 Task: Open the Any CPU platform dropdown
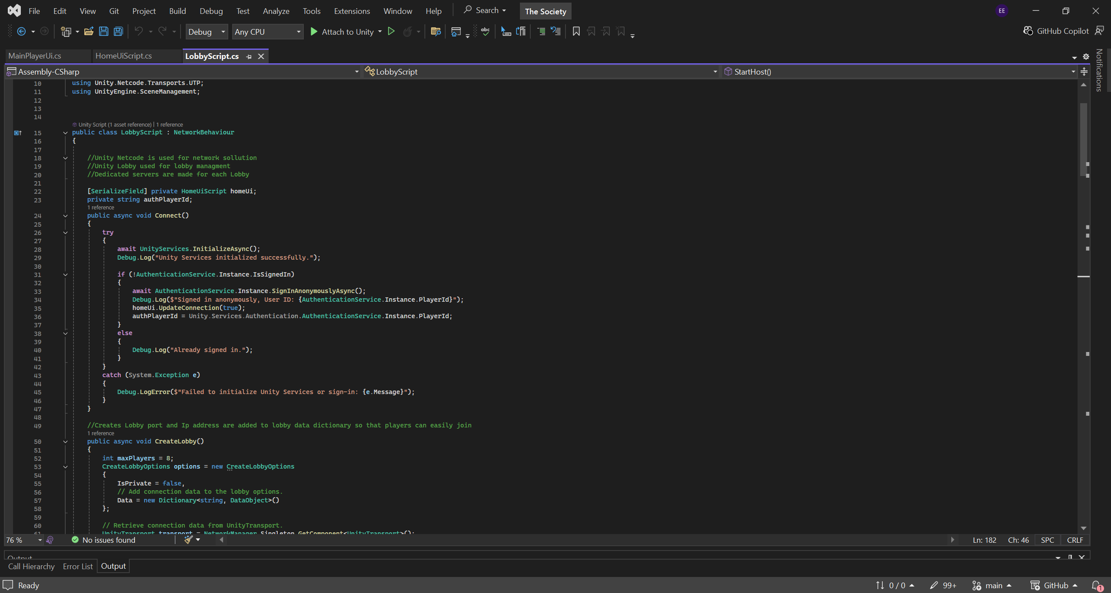click(x=267, y=32)
